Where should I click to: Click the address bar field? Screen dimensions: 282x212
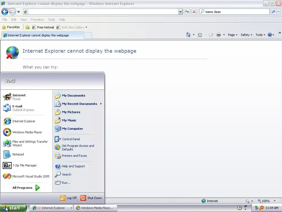pyautogui.click(x=101, y=12)
